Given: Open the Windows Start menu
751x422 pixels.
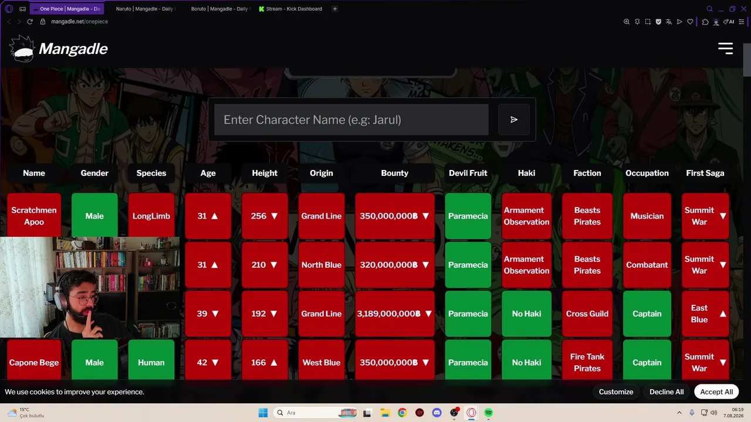Looking at the screenshot, I should click(x=263, y=413).
